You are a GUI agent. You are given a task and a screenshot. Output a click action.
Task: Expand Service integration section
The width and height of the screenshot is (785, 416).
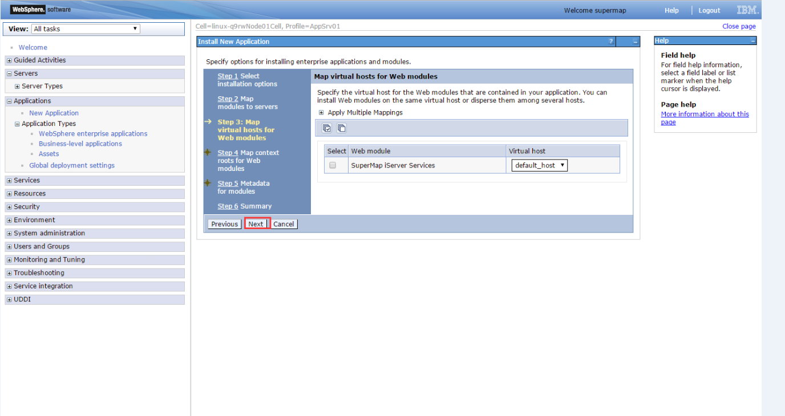[9, 287]
